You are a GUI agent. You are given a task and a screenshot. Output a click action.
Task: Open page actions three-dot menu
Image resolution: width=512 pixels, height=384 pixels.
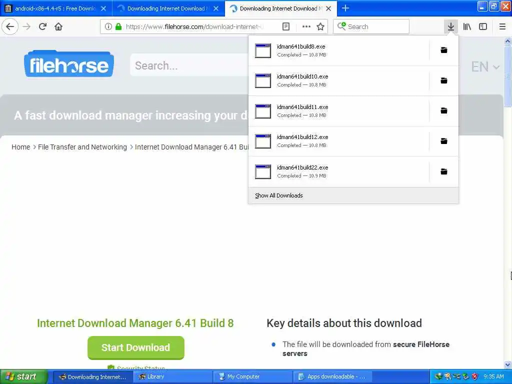(x=306, y=26)
